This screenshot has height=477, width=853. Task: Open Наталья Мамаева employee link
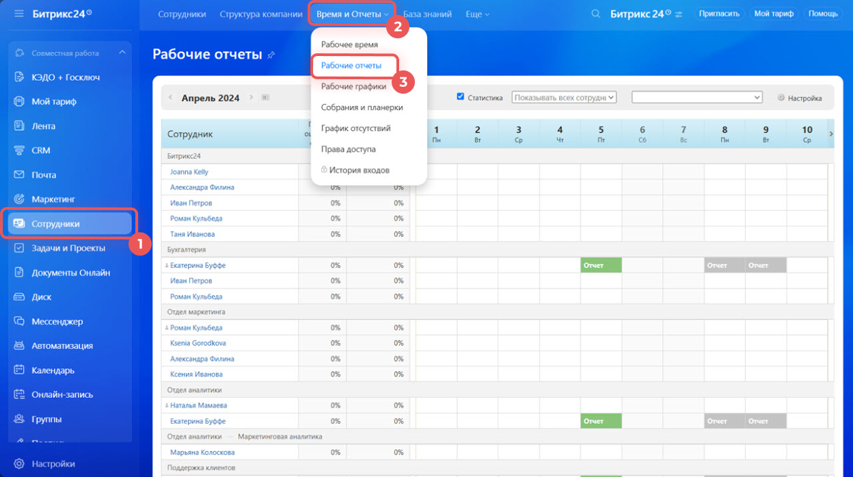pos(198,405)
